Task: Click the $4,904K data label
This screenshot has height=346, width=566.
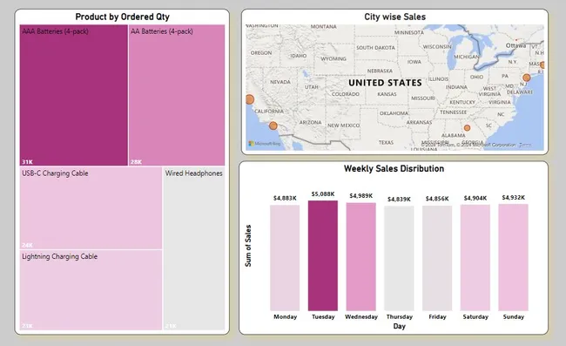Action: point(475,199)
